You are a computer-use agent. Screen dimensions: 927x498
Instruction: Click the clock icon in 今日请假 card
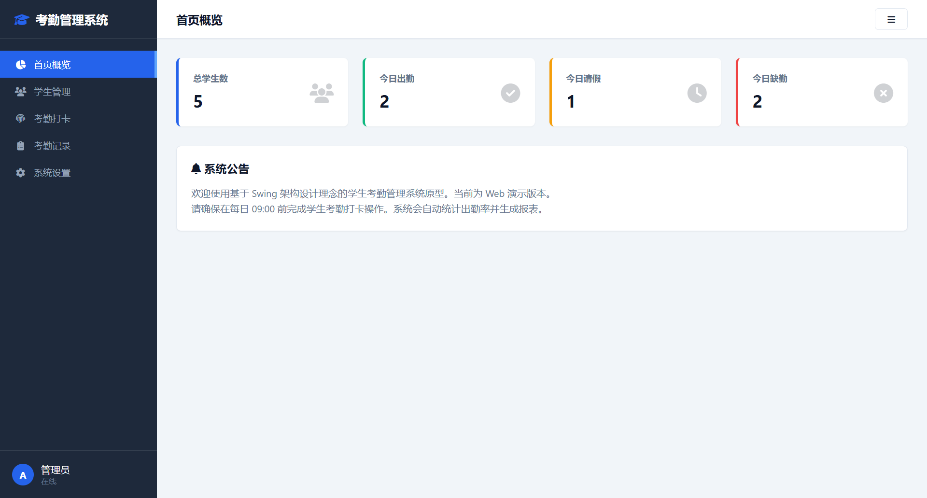click(x=697, y=93)
